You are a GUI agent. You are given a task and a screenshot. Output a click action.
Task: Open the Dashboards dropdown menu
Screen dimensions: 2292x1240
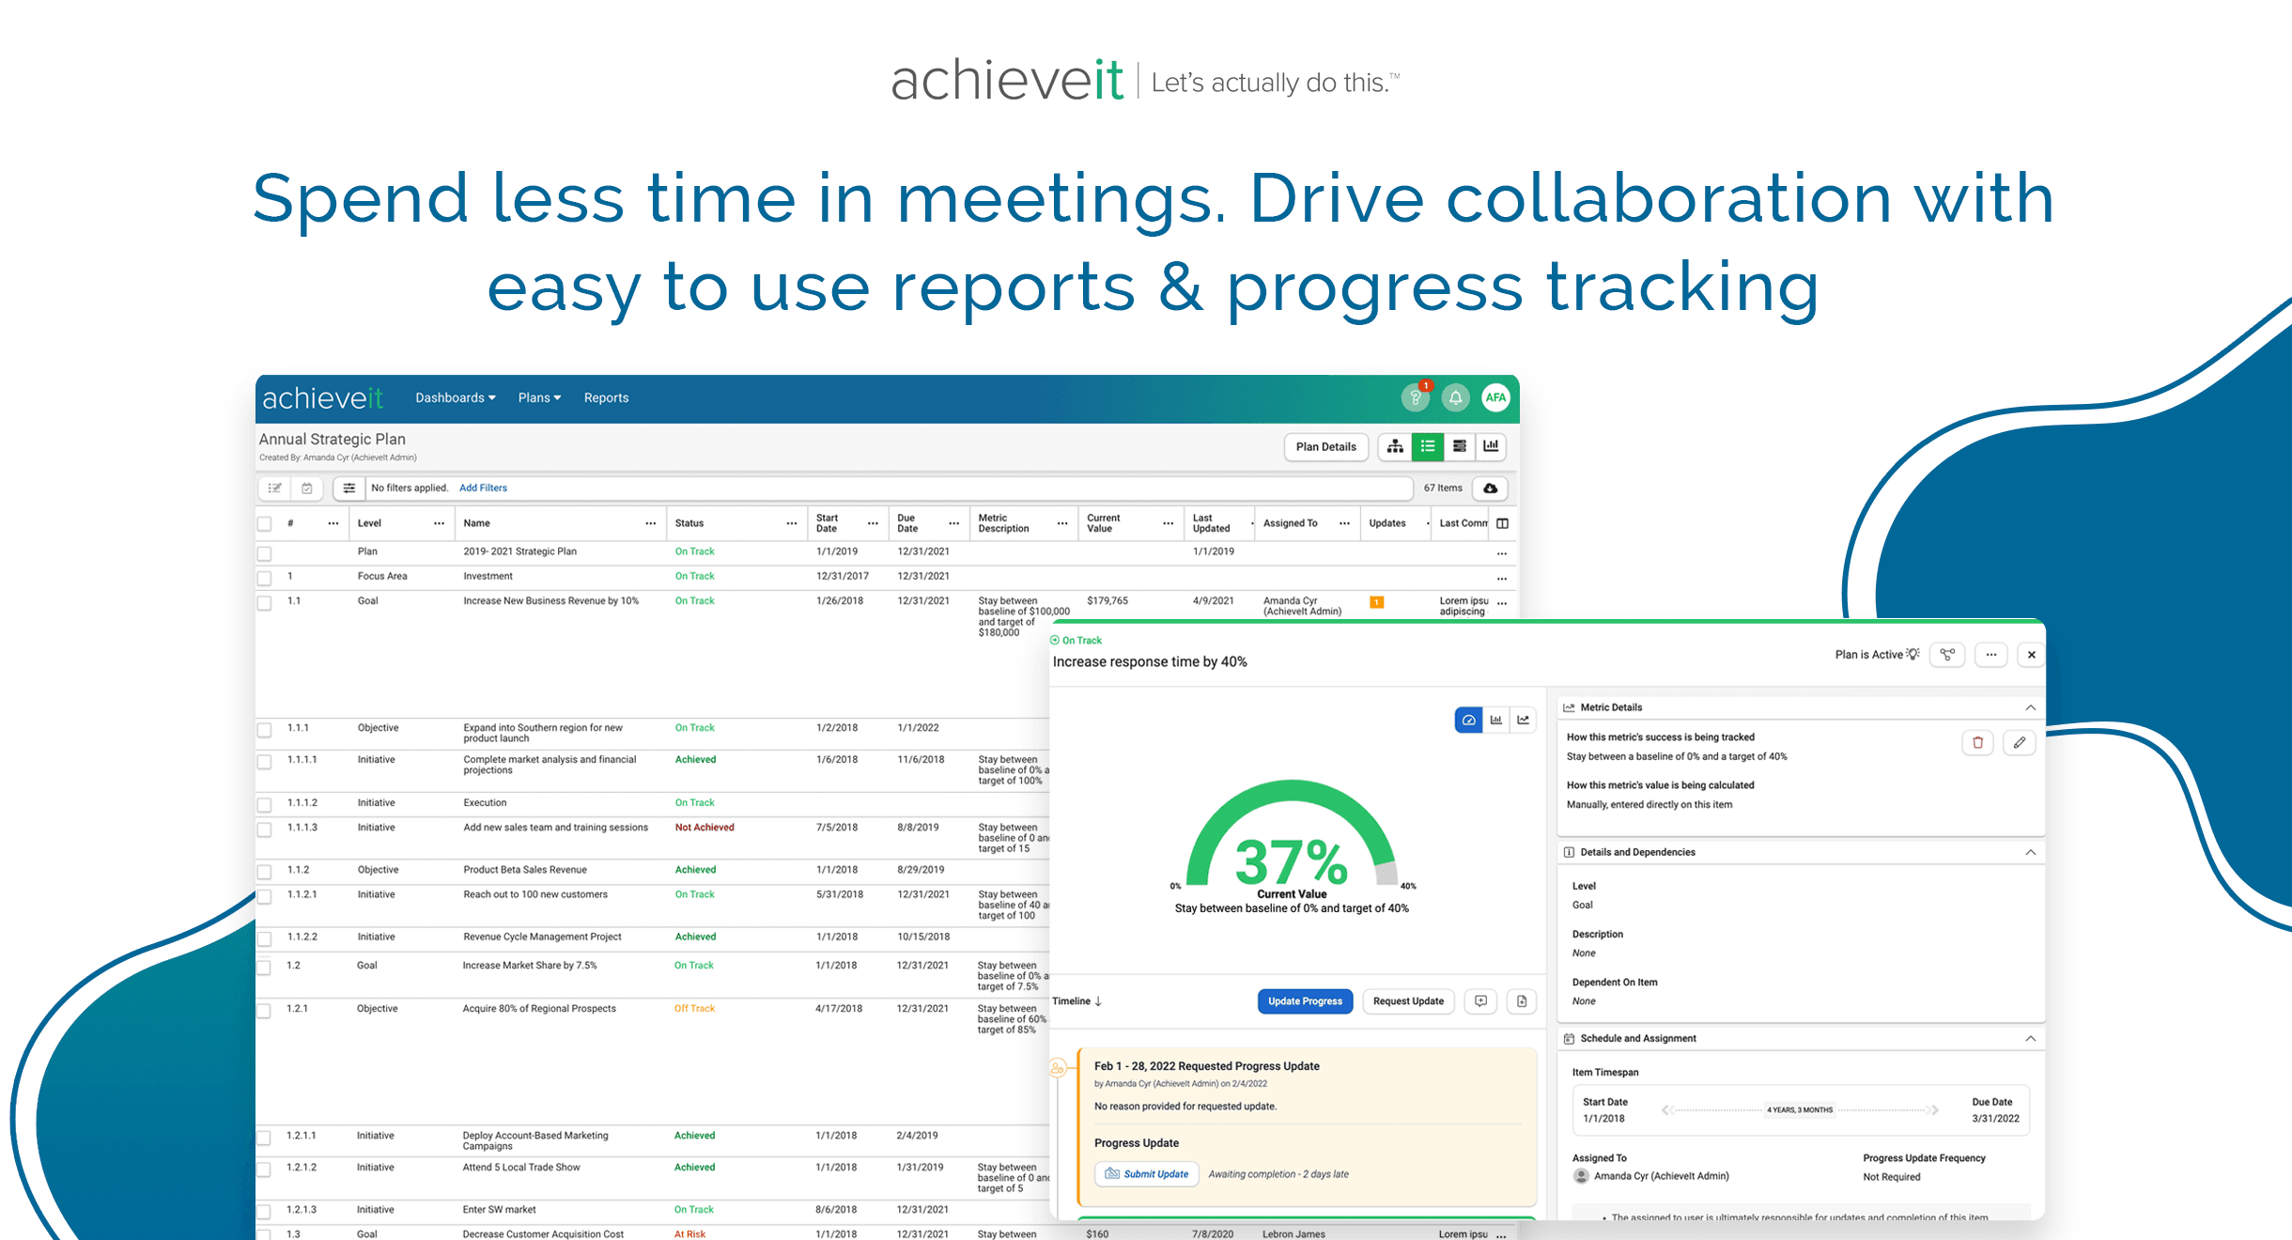click(455, 397)
